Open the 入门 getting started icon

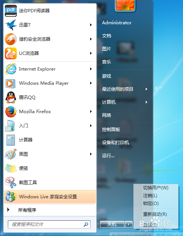pyautogui.click(x=10, y=126)
